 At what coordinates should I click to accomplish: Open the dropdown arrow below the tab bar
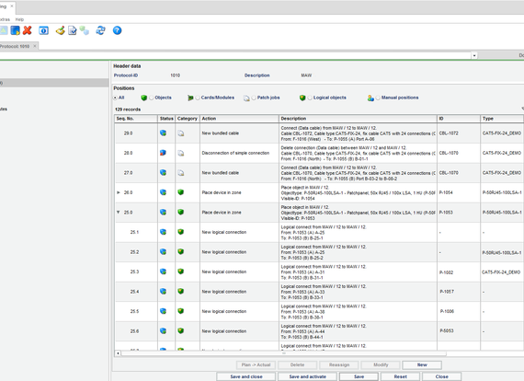474,55
